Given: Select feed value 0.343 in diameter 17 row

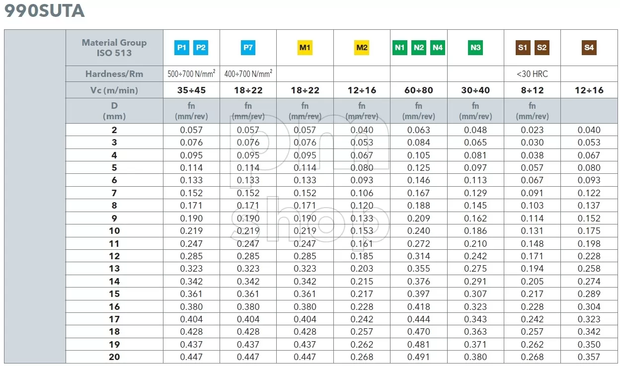Looking at the screenshot, I should pyautogui.click(x=475, y=319).
